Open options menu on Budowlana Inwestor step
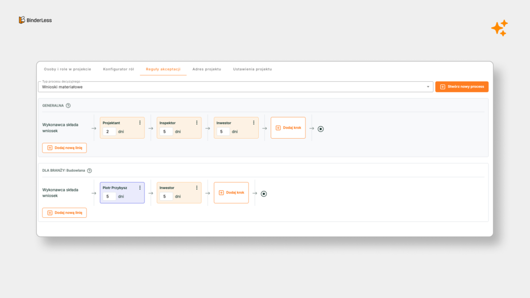530x298 pixels. tap(197, 188)
